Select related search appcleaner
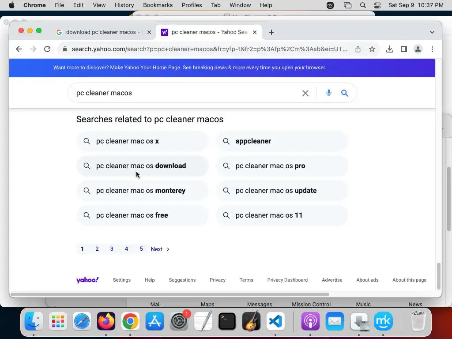Screen dimensions: 452x339 point(282,141)
